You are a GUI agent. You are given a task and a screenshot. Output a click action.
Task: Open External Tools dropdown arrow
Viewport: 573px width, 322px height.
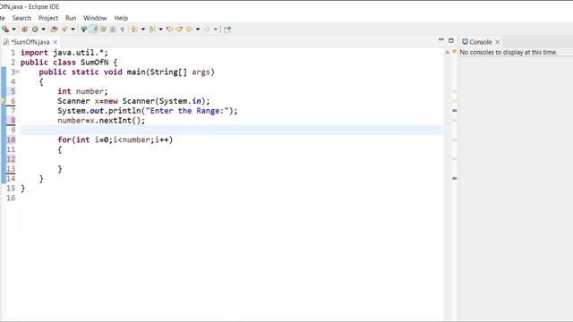click(x=14, y=30)
